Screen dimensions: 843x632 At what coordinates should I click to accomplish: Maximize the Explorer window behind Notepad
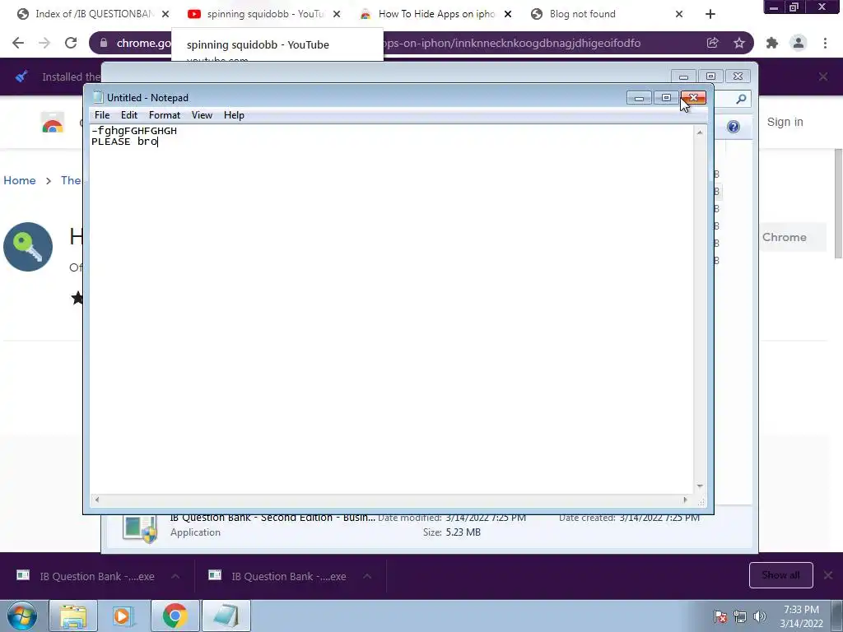(710, 77)
